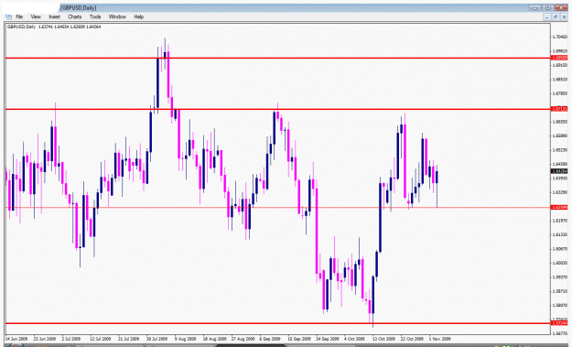Image resolution: width=572 pixels, height=347 pixels.
Task: Close the inner chart window from the menu bar row
Action: (564, 16)
